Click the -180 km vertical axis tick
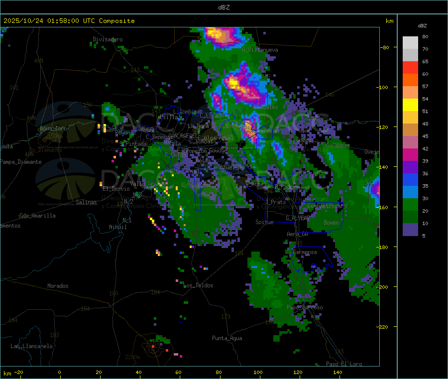448x379 pixels. click(383, 247)
